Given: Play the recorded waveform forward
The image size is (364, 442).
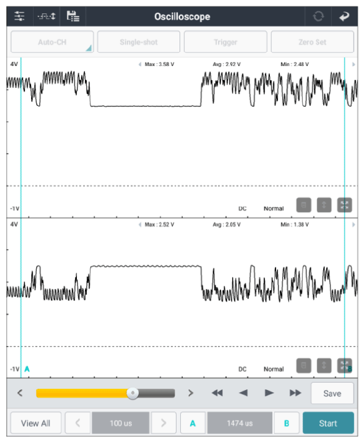Looking at the screenshot, I should click(x=269, y=393).
